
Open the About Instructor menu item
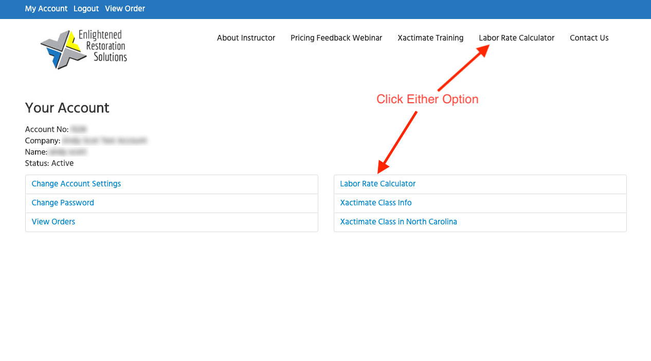pos(246,38)
